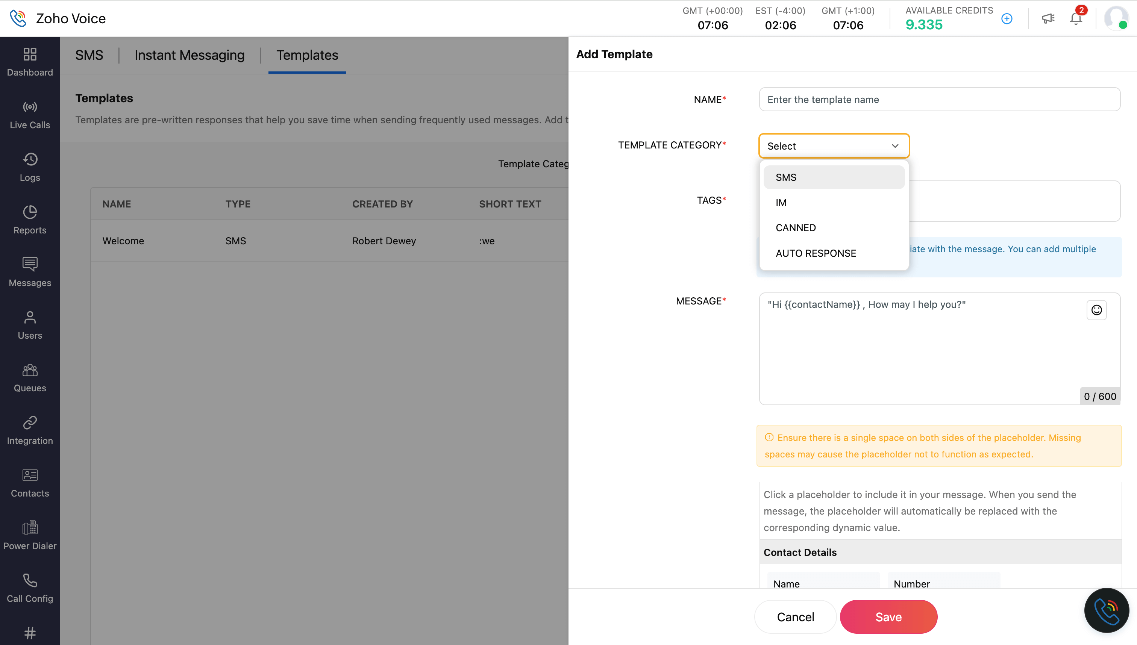
Task: Click the template name input field
Action: [939, 99]
